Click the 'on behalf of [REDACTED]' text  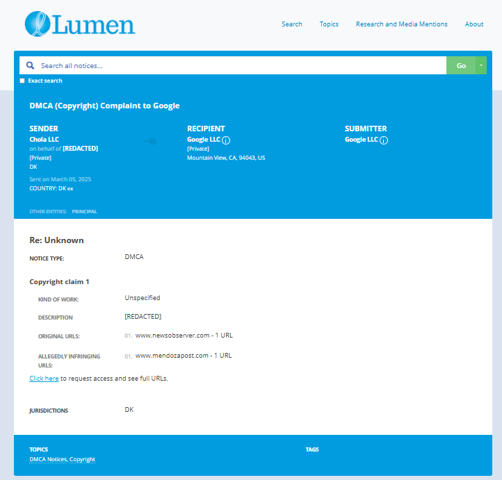64,149
